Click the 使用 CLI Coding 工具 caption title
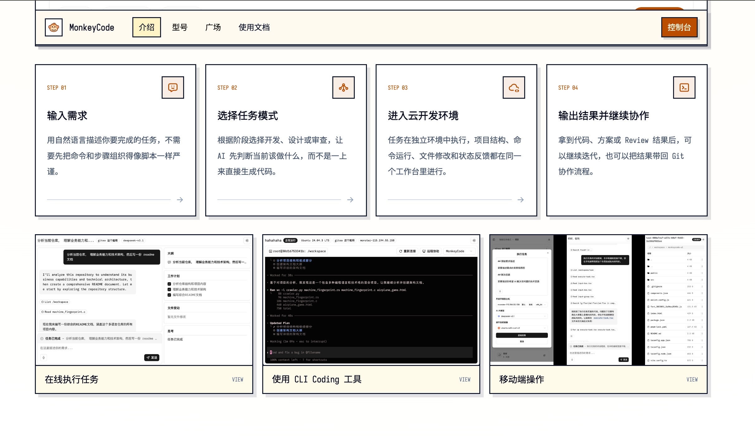 pos(317,379)
